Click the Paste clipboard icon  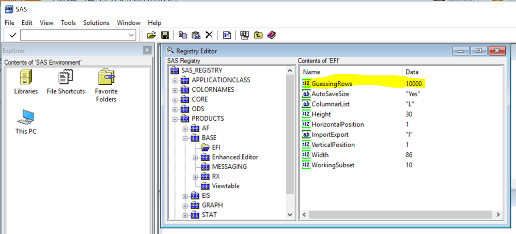[196, 35]
